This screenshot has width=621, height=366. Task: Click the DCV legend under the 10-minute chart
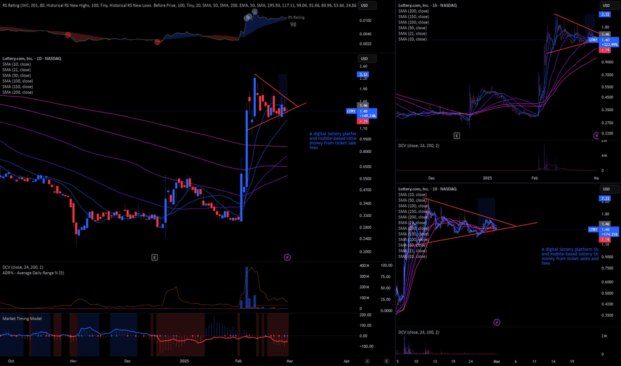click(418, 332)
